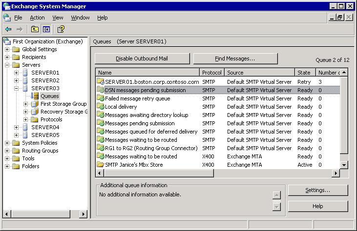Select 'Messages queued for deferred delivery' row
357x231 pixels.
(218, 132)
